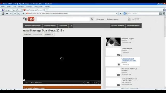Click the video progress bar scrubber handle
The image size is (166, 93).
click(x=24, y=80)
